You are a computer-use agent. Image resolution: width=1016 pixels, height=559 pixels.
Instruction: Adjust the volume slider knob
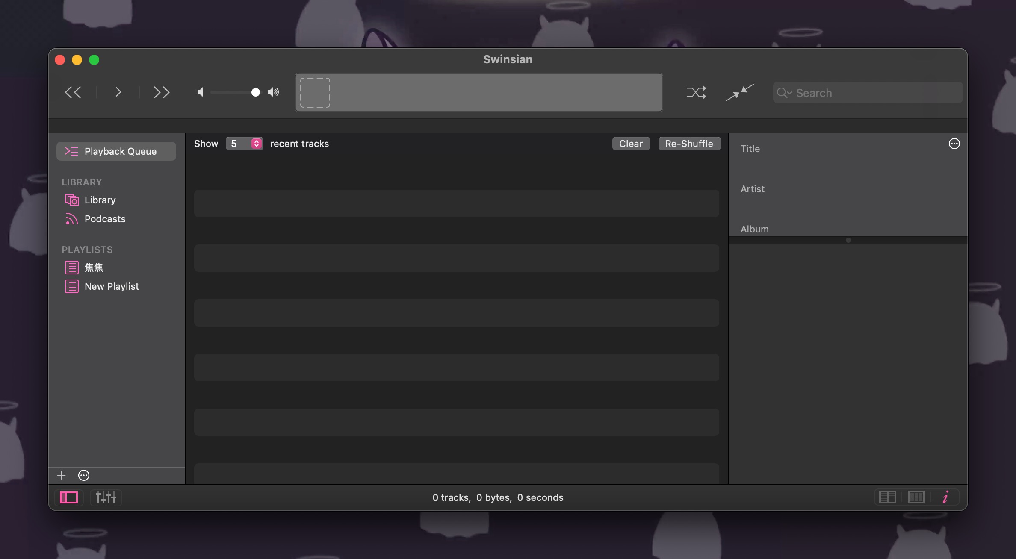(255, 92)
